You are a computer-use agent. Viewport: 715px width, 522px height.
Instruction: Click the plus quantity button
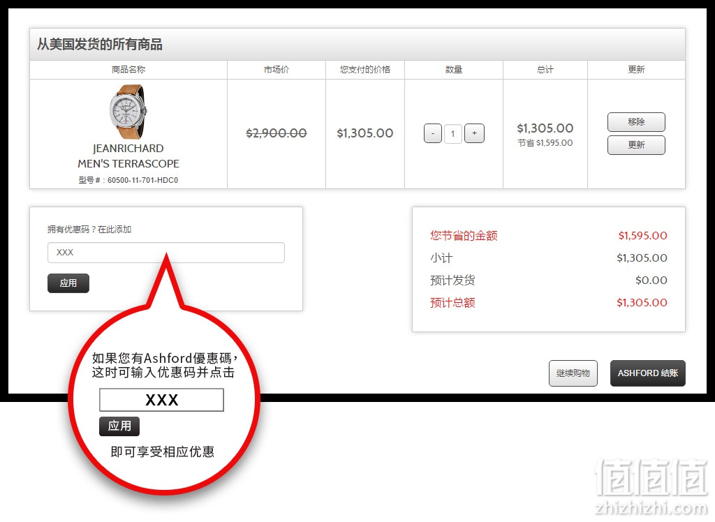coord(474,133)
